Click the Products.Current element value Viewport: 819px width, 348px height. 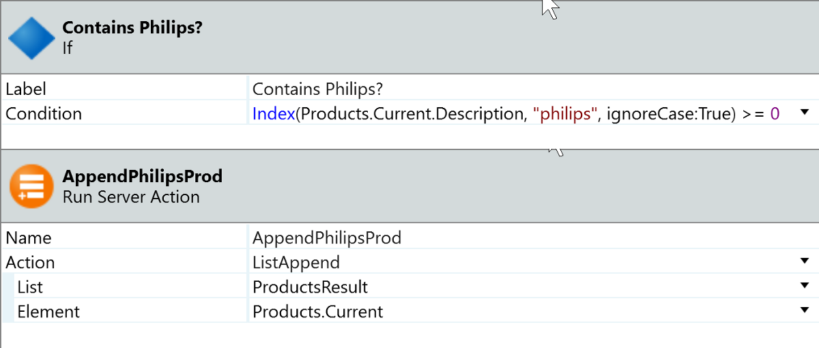click(x=317, y=312)
